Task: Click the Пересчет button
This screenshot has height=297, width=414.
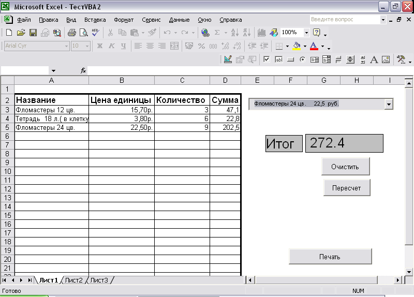Action: click(347, 188)
